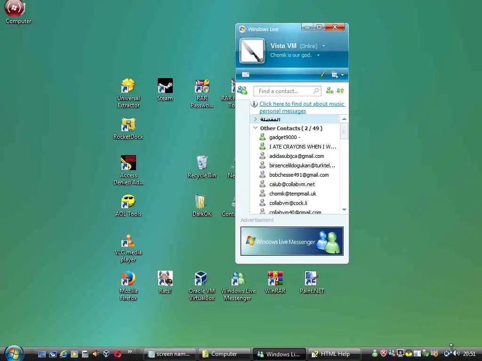
Task: Select the Steam desktop shortcut
Action: point(165,90)
